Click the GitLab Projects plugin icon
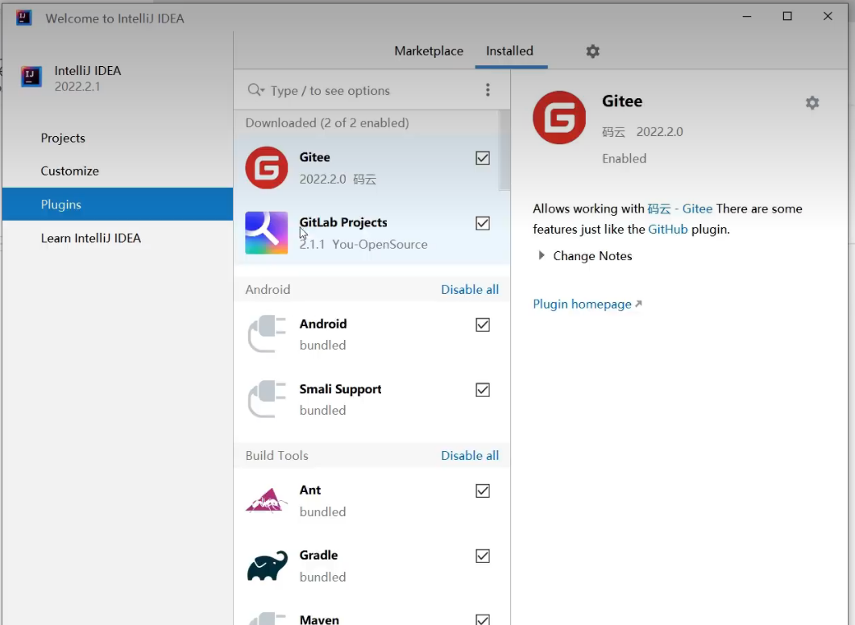 coord(266,233)
